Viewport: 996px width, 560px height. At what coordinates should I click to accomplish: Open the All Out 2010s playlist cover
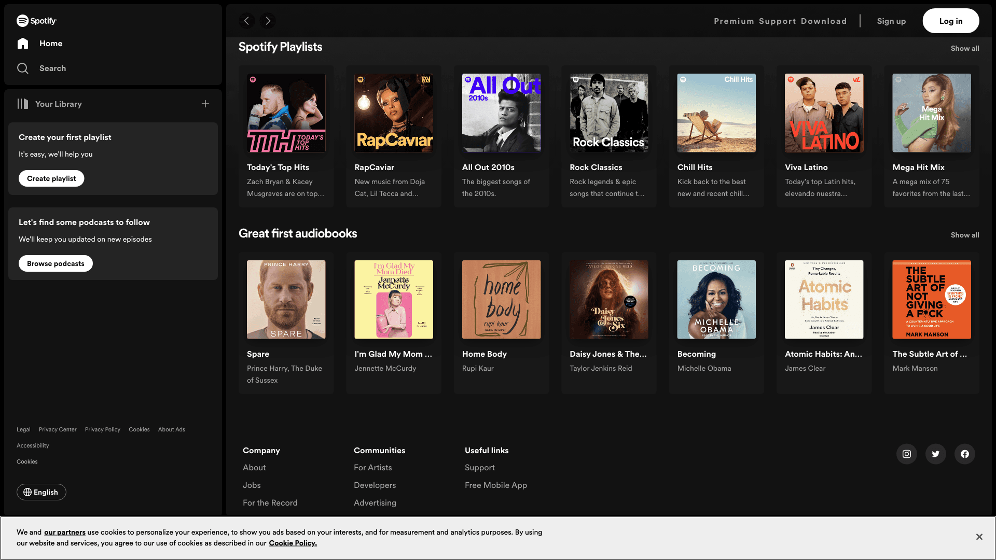[502, 113]
